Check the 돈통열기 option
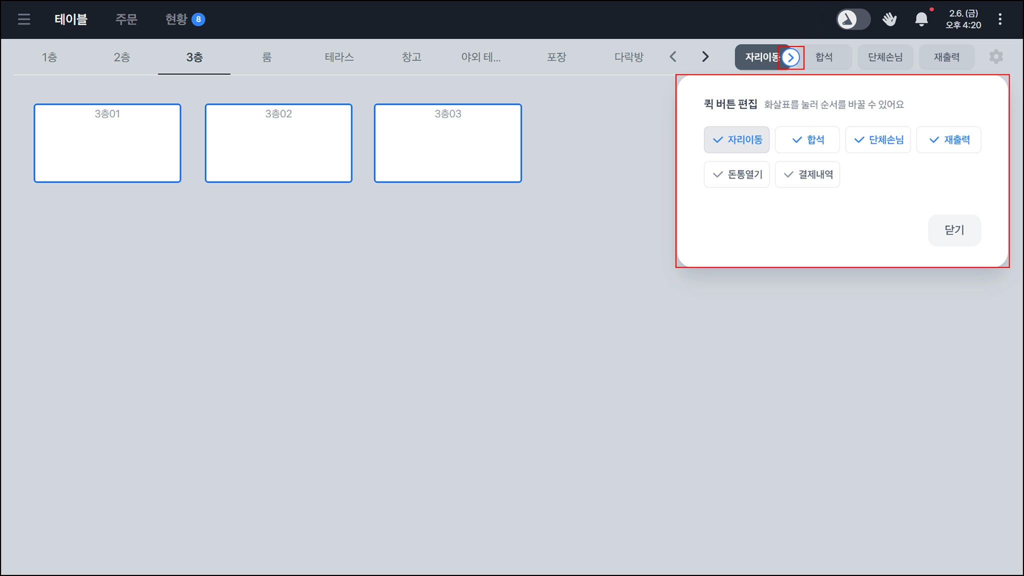1024x576 pixels. [x=736, y=174]
